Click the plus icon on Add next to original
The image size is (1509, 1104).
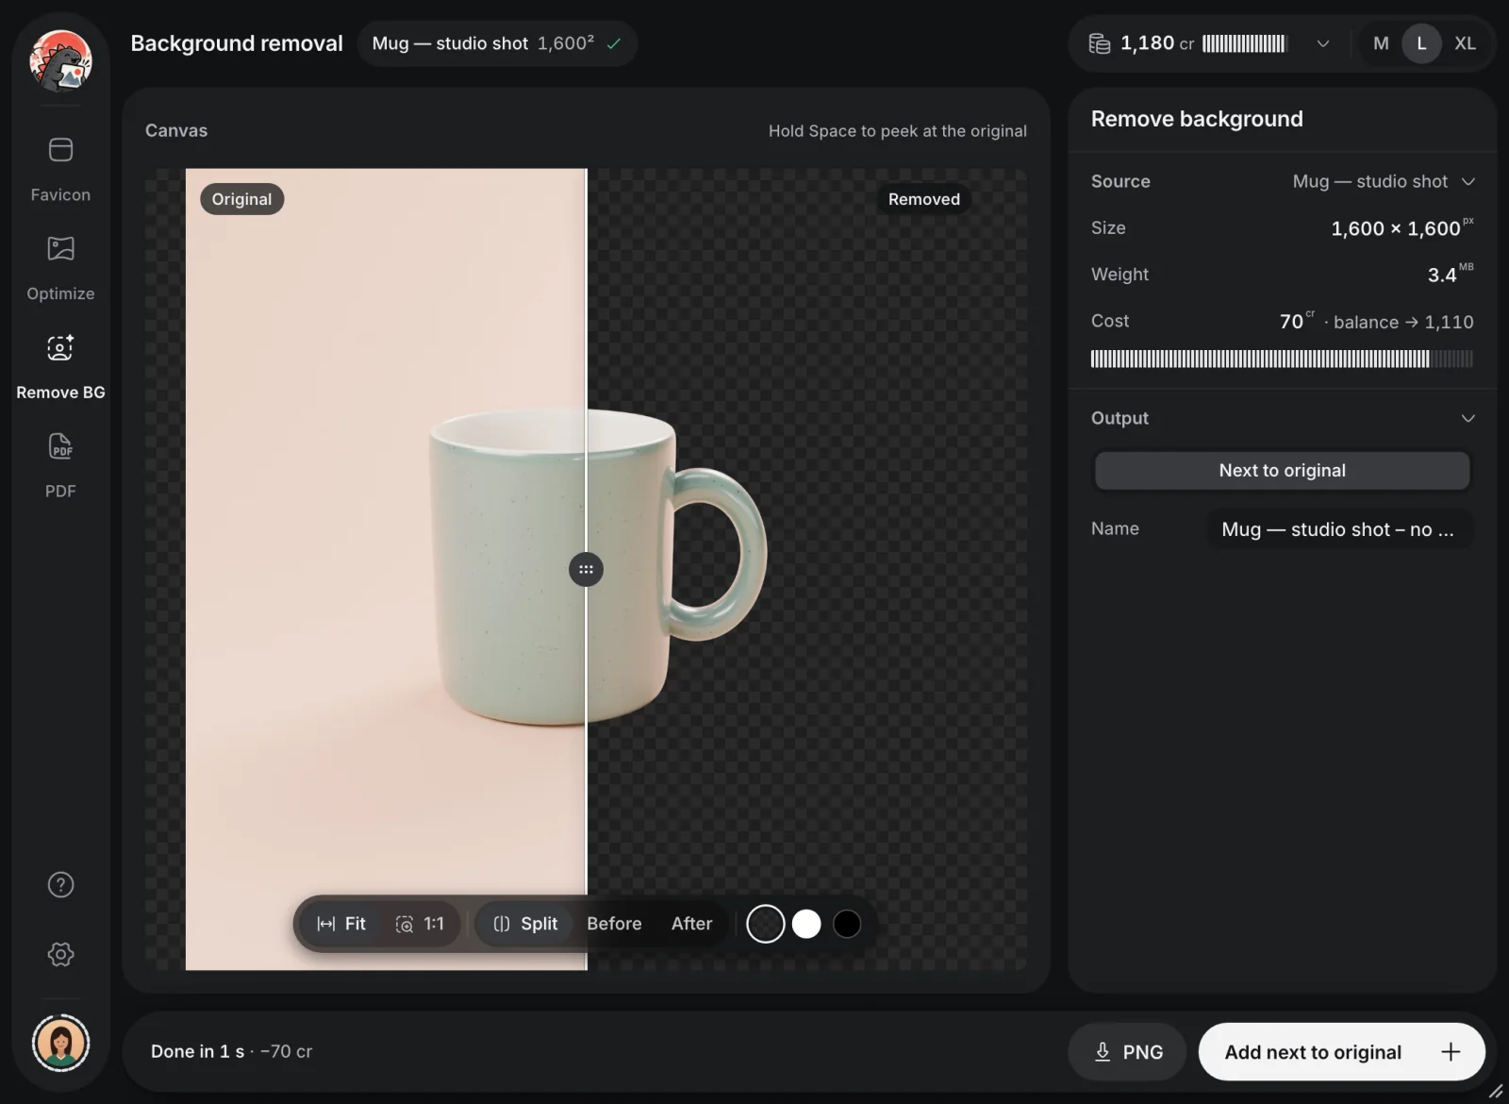[1451, 1051]
